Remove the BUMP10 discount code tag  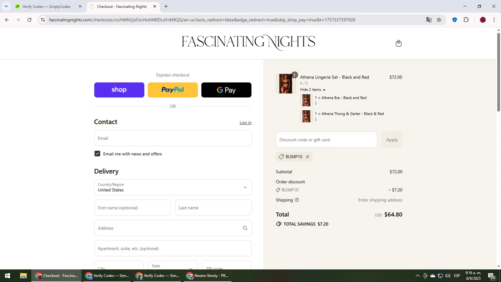click(307, 157)
